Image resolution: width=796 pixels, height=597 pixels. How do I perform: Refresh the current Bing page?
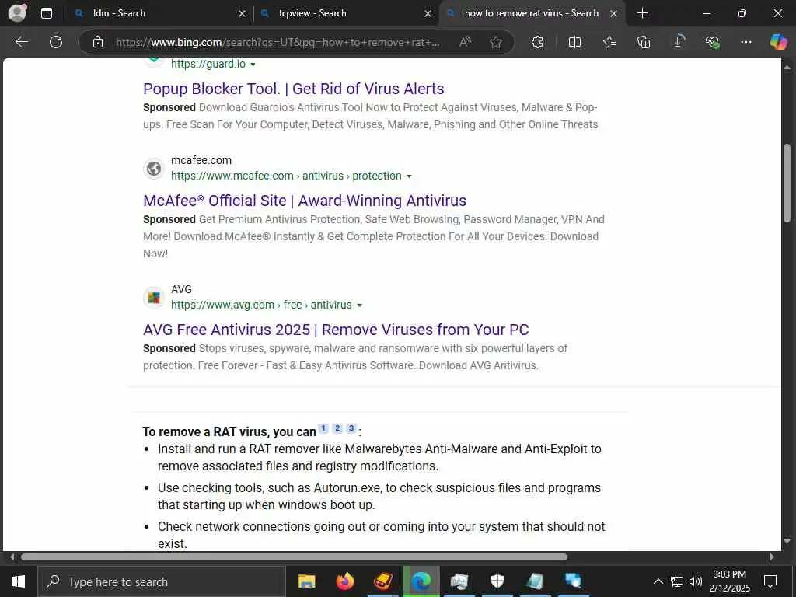pyautogui.click(x=56, y=42)
